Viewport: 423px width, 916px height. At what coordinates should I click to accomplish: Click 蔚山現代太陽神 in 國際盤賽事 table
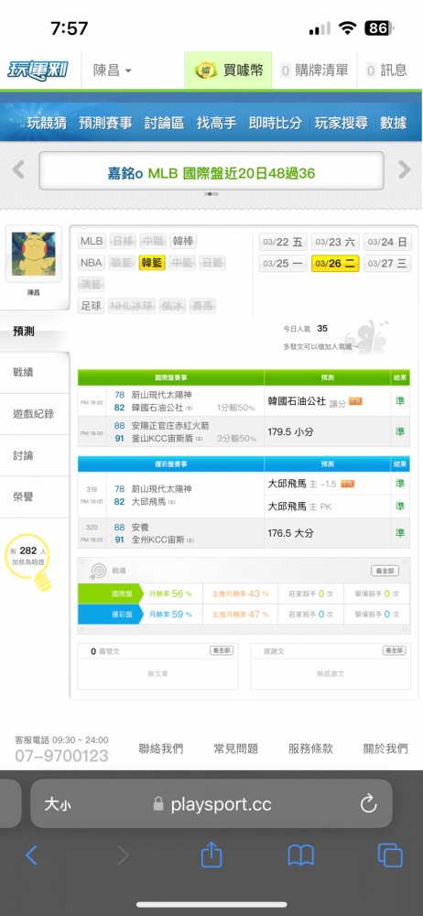[161, 396]
